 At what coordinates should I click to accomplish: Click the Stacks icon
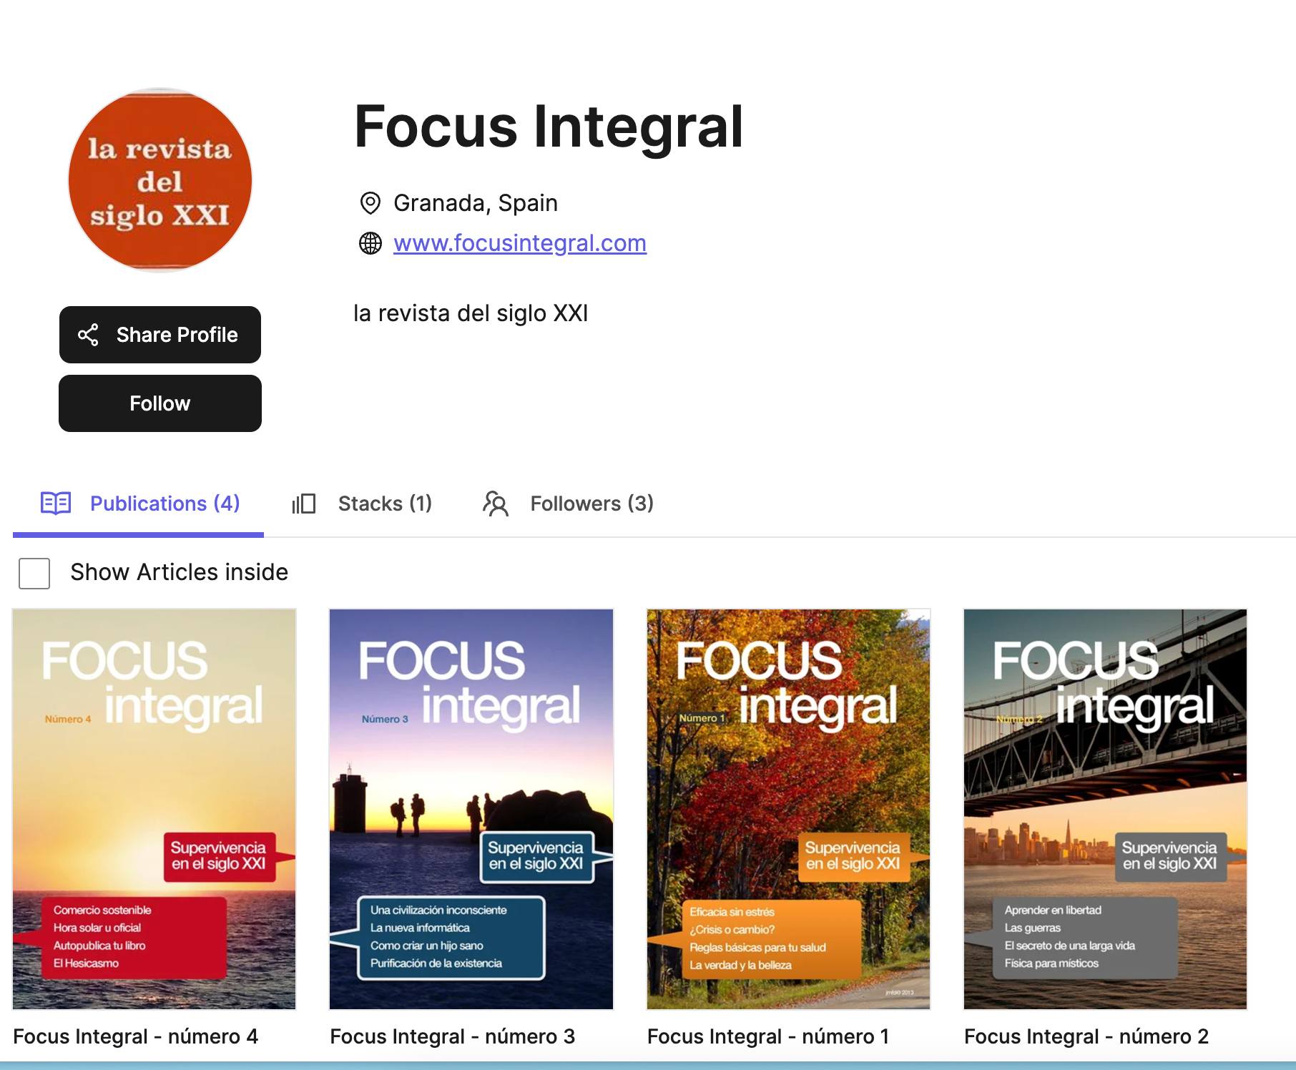304,504
